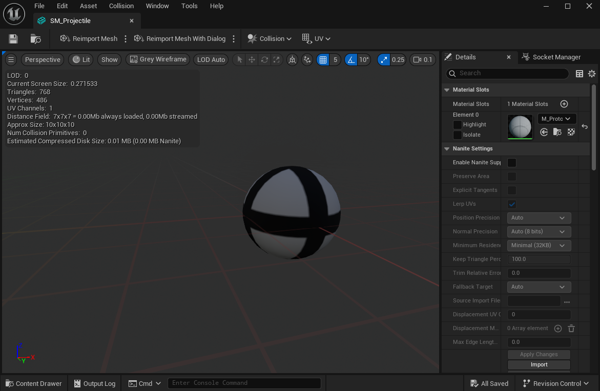Image resolution: width=600 pixels, height=391 pixels.
Task: Toggle grid snapping with the grid icon
Action: pos(323,59)
